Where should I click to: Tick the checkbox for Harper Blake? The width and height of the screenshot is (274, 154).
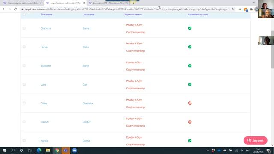(x=24, y=47)
